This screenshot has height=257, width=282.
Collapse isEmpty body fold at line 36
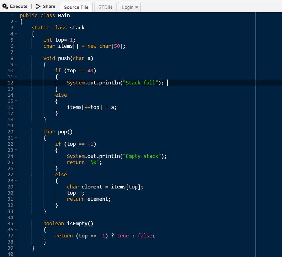16,229
